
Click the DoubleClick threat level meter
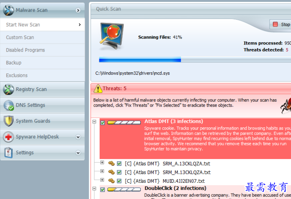(124, 190)
